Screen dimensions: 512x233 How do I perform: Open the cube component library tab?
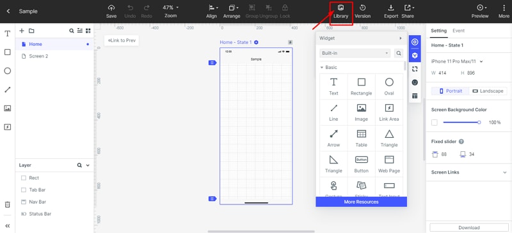pyautogui.click(x=415, y=56)
